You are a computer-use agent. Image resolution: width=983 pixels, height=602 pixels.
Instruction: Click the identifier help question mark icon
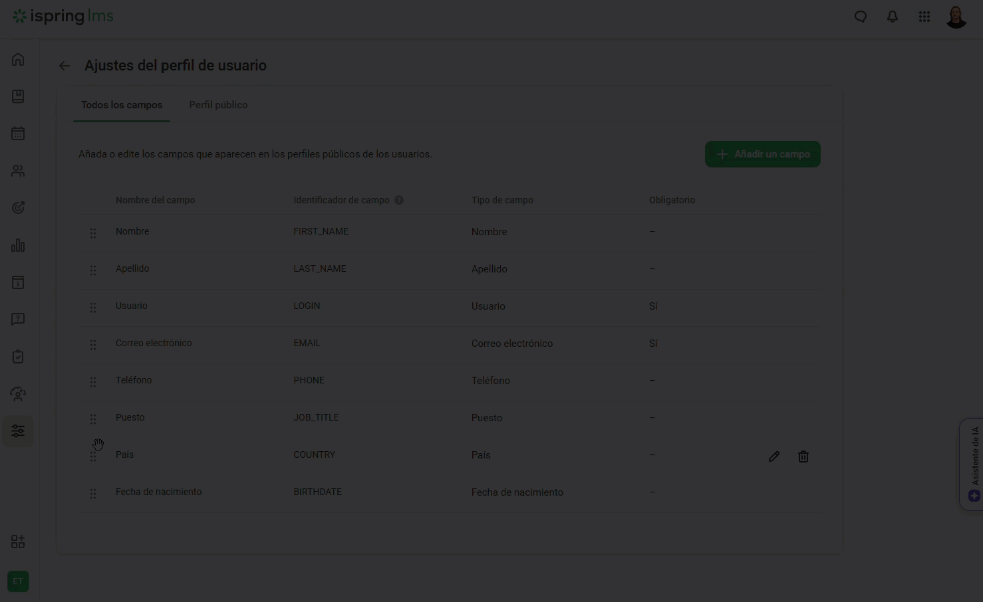click(399, 200)
